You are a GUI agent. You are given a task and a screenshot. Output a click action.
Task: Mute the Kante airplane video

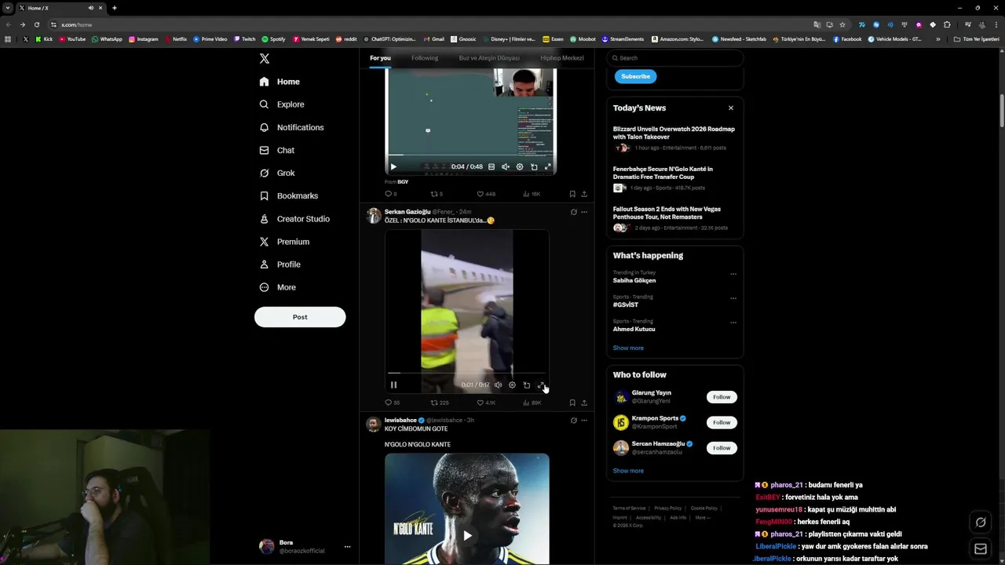tap(498, 385)
